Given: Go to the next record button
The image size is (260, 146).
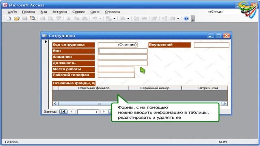Looking at the screenshot, I should [x=104, y=112].
